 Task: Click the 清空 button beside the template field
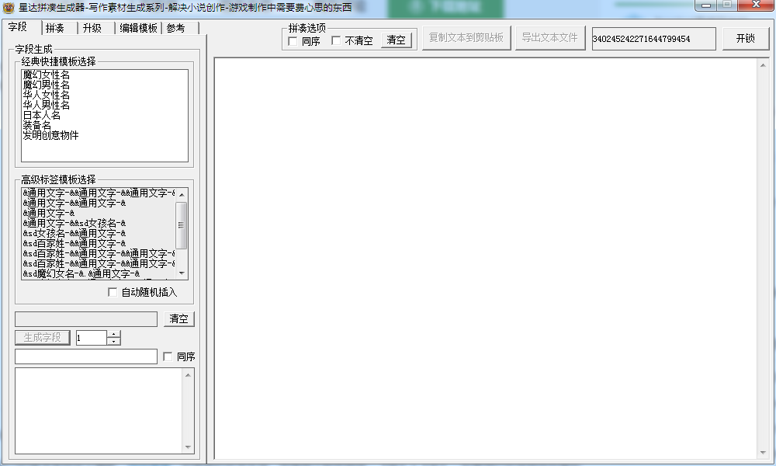(x=178, y=319)
